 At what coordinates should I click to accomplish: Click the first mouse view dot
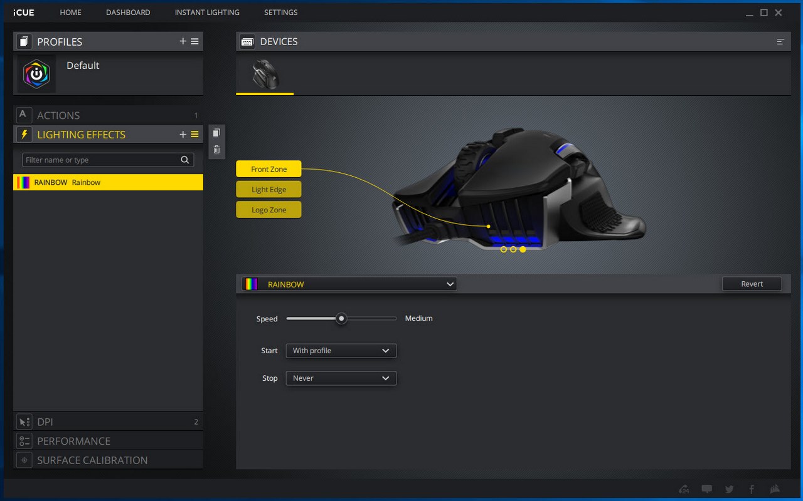pyautogui.click(x=504, y=249)
